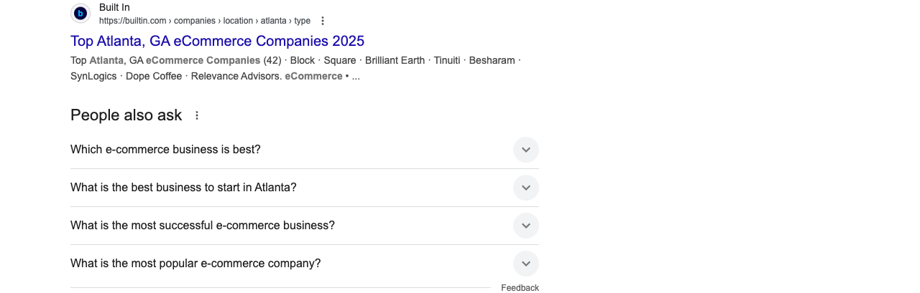Click the People also ask heading
Viewport: 920px width, 293px height.
pyautogui.click(x=126, y=115)
